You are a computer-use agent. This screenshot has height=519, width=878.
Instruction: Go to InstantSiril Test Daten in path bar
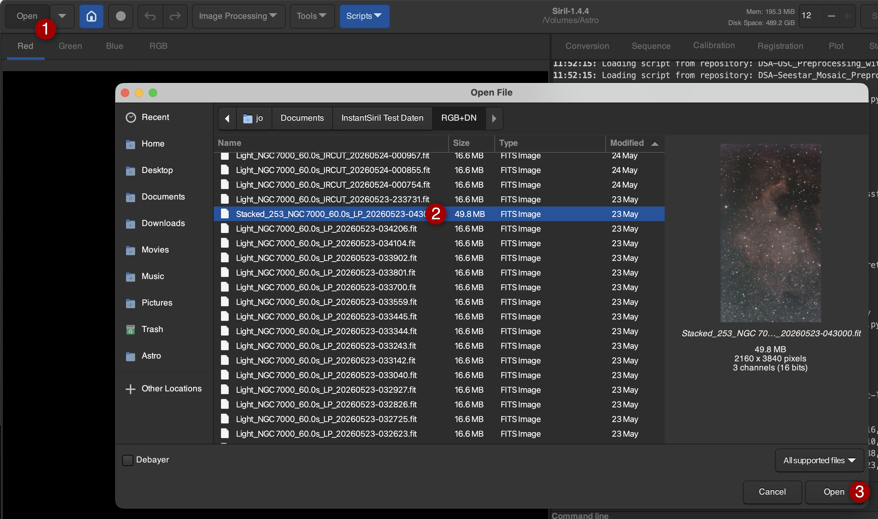click(382, 118)
